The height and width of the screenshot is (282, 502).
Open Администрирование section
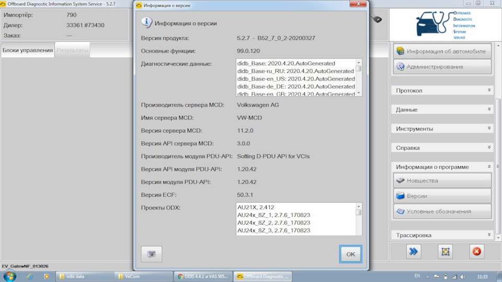tap(442, 67)
